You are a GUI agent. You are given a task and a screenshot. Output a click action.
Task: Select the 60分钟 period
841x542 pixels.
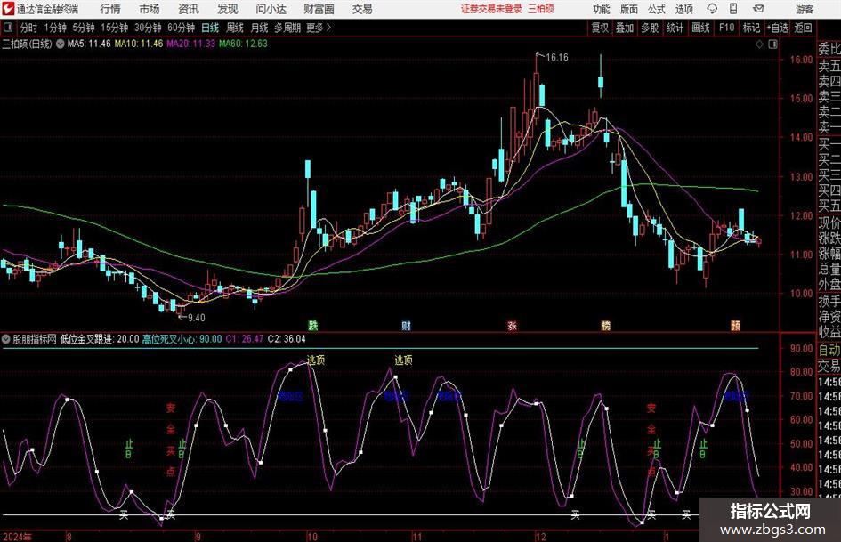coord(182,28)
